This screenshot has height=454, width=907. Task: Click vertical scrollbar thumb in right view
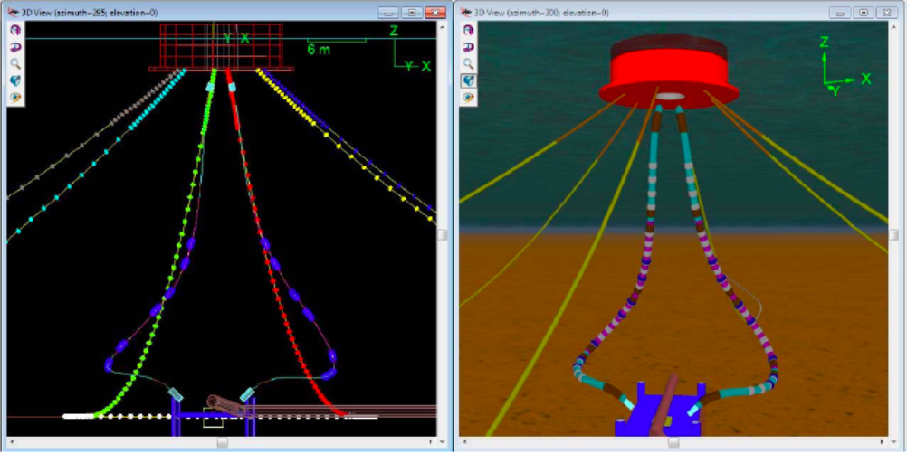pos(896,234)
